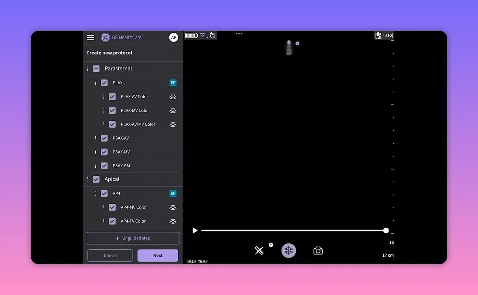Open drag-handle options for PLAX

pyautogui.click(x=95, y=83)
